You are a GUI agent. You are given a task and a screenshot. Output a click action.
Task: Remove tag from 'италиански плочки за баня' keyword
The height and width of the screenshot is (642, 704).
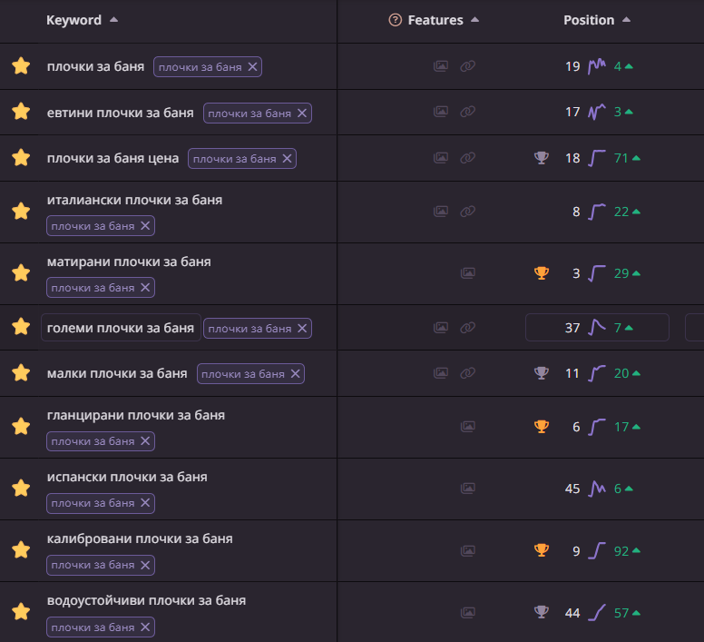145,225
